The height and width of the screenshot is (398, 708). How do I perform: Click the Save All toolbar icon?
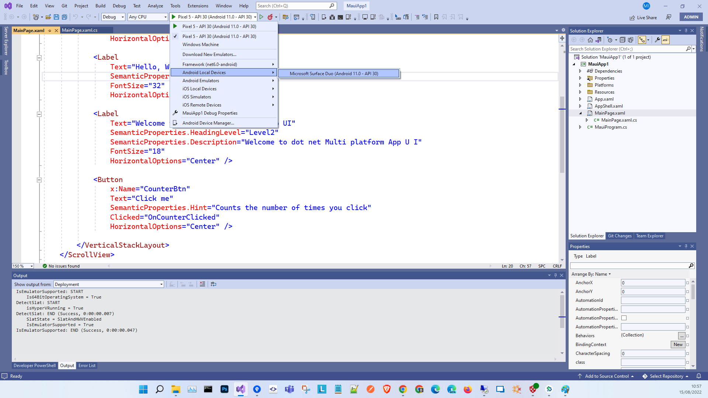pos(65,17)
